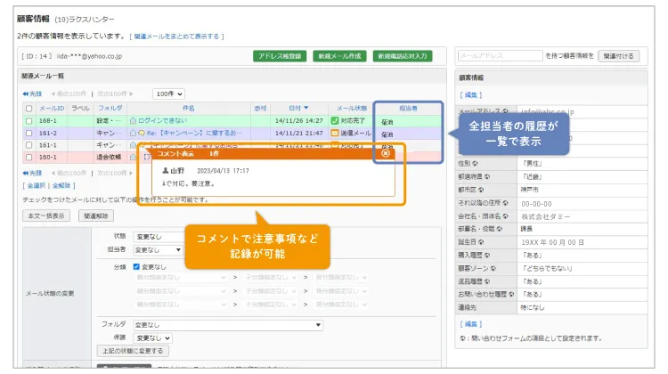The image size is (668, 374).
Task: Click the 全選択 link
Action: (37, 186)
